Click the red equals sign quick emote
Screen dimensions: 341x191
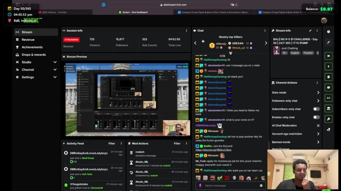[227, 178]
